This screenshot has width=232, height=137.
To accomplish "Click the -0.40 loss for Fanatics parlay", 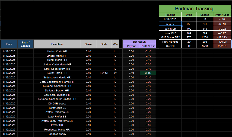I will [x=148, y=134].
